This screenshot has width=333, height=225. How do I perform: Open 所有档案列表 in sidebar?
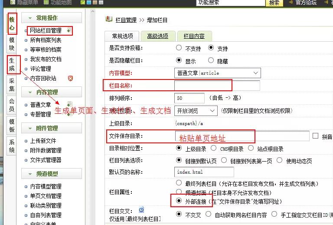click(x=46, y=40)
